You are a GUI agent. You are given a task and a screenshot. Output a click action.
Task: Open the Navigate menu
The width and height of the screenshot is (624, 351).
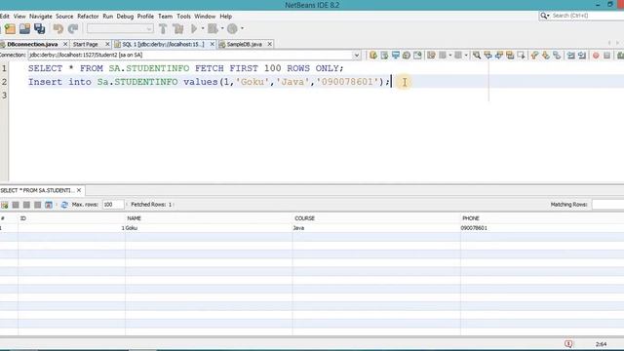41,17
